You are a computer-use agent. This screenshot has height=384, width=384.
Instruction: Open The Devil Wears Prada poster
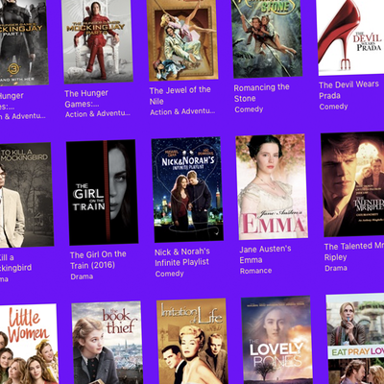pyautogui.click(x=350, y=37)
